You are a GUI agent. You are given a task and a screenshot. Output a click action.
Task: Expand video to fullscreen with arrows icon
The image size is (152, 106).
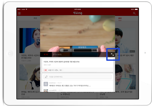[x=112, y=54]
